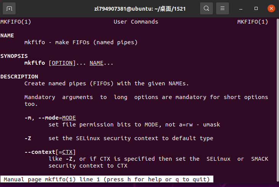This screenshot has width=279, height=187.
Task: Close the terminal window
Action: coord(271,8)
